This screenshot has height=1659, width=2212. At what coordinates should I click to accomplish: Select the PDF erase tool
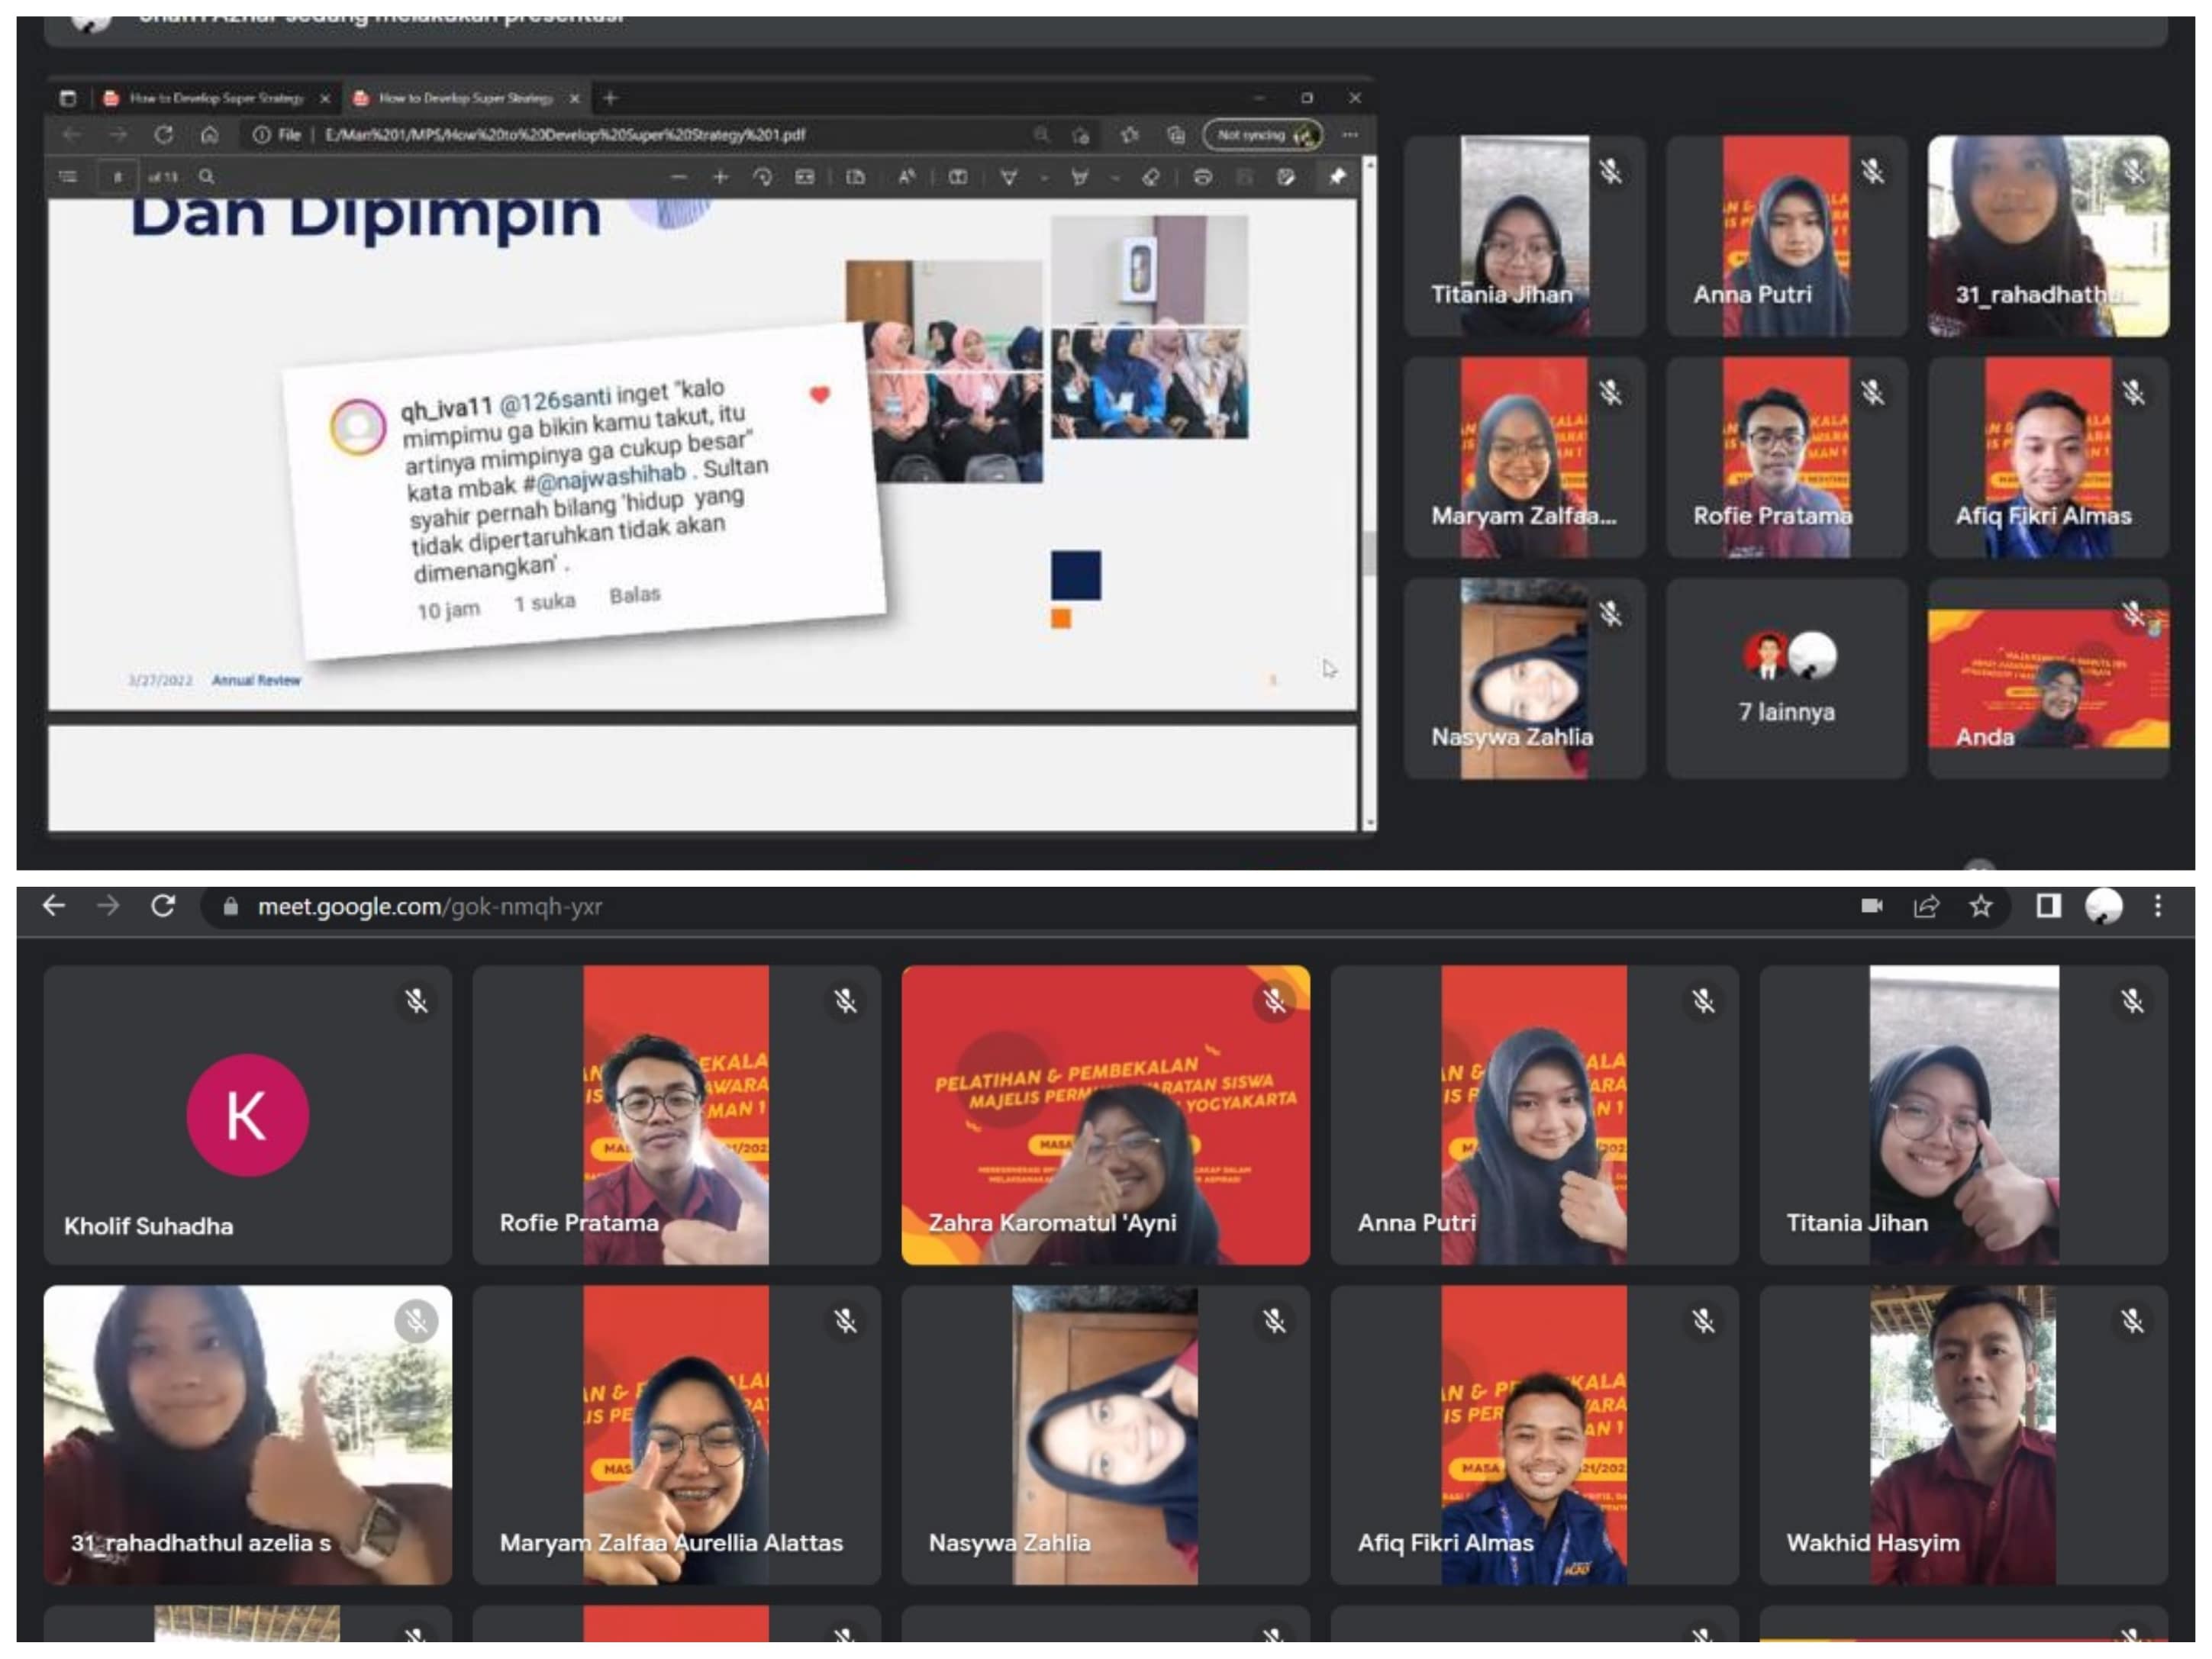pos(1151,177)
